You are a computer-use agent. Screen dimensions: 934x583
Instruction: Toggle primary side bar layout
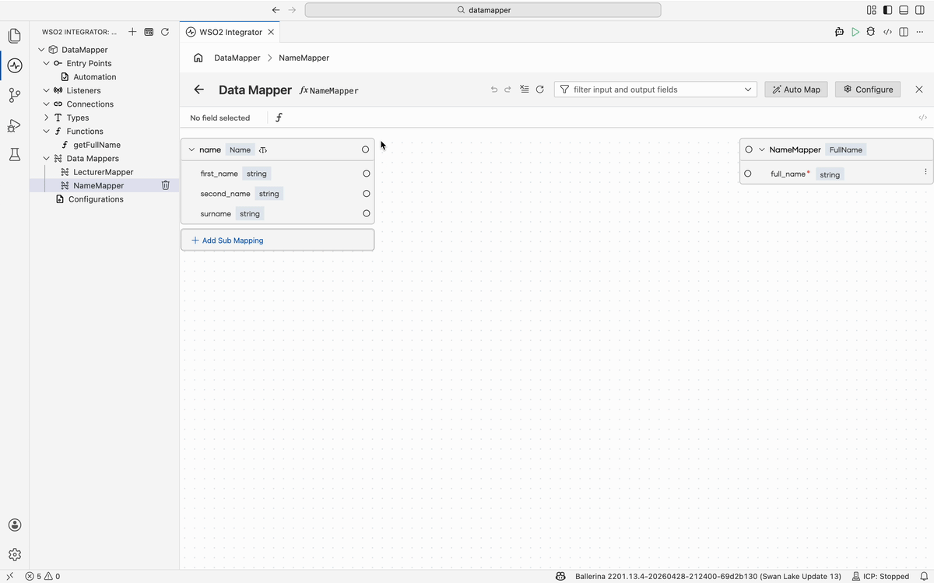pos(887,10)
